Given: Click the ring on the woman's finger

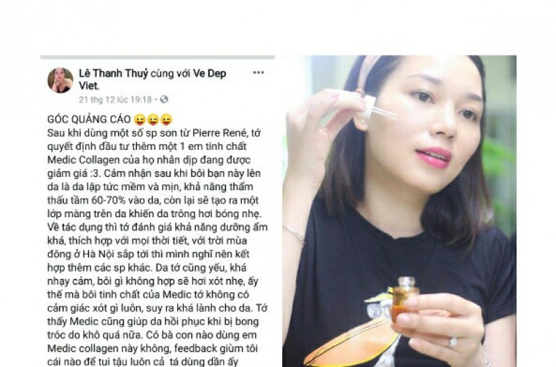Looking at the screenshot, I should (x=453, y=342).
